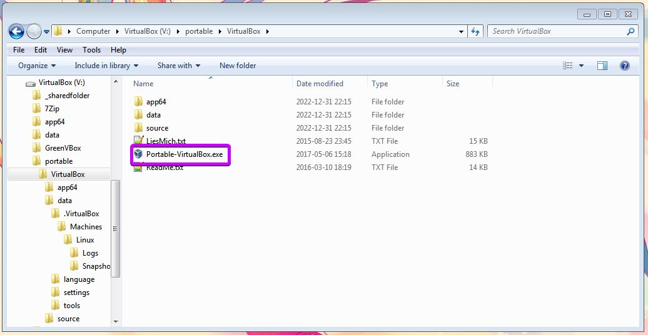This screenshot has height=335, width=648.
Task: Open Include in library dropdown
Action: 106,66
